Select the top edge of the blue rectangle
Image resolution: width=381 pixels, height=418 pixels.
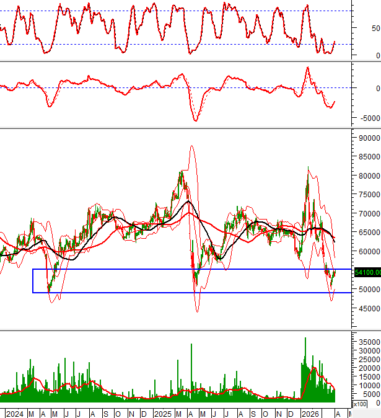(x=186, y=269)
